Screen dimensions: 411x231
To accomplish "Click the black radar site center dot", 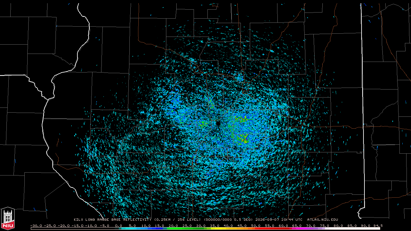I will coord(218,123).
